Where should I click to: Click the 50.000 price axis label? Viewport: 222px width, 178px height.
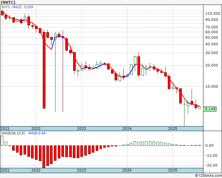coord(212,37)
